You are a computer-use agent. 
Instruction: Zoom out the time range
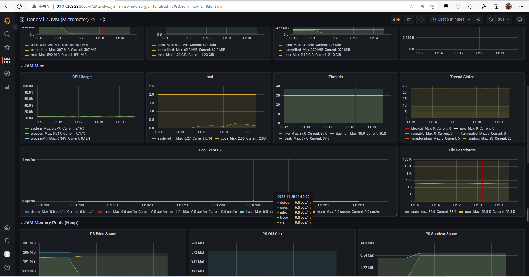click(479, 20)
